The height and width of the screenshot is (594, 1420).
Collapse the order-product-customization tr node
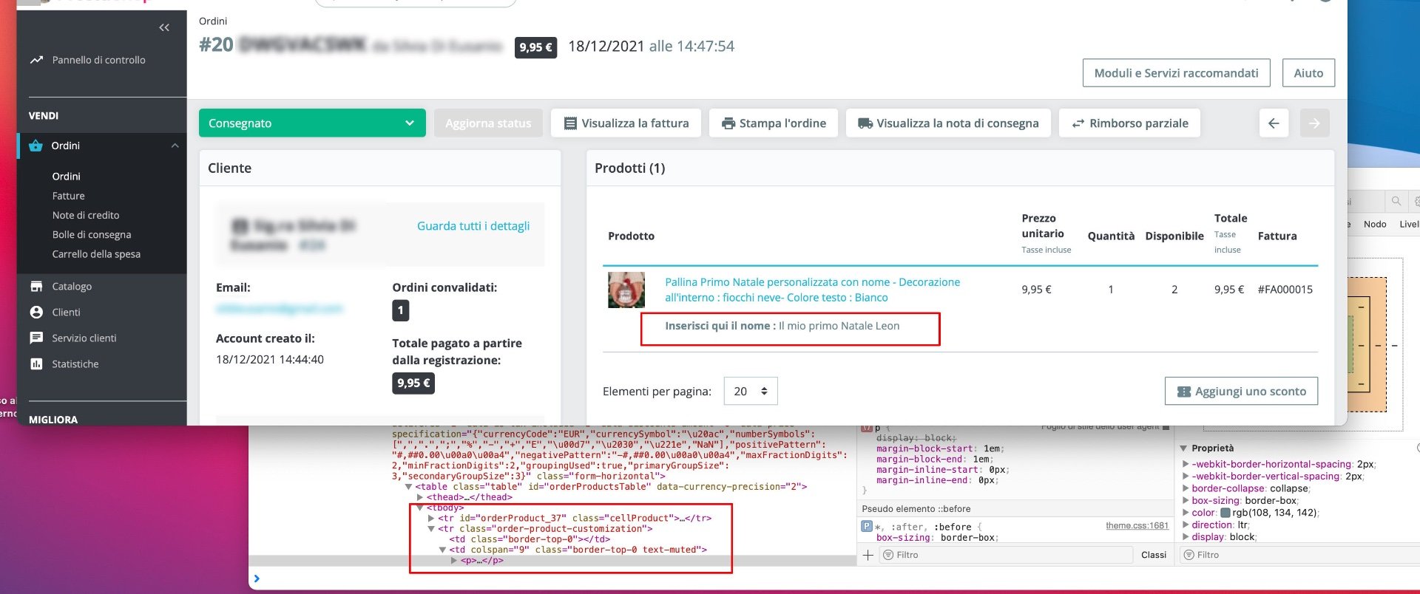coord(431,529)
